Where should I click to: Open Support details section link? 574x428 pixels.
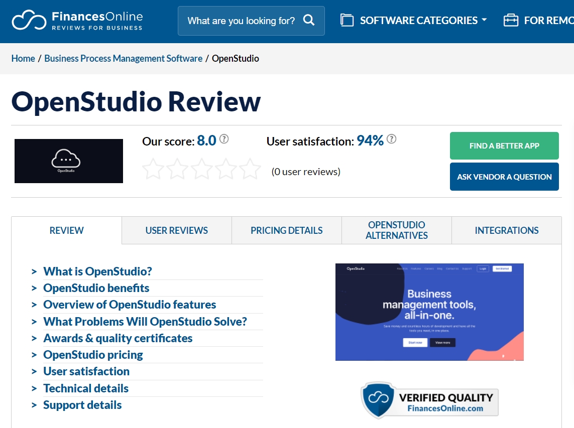[82, 405]
